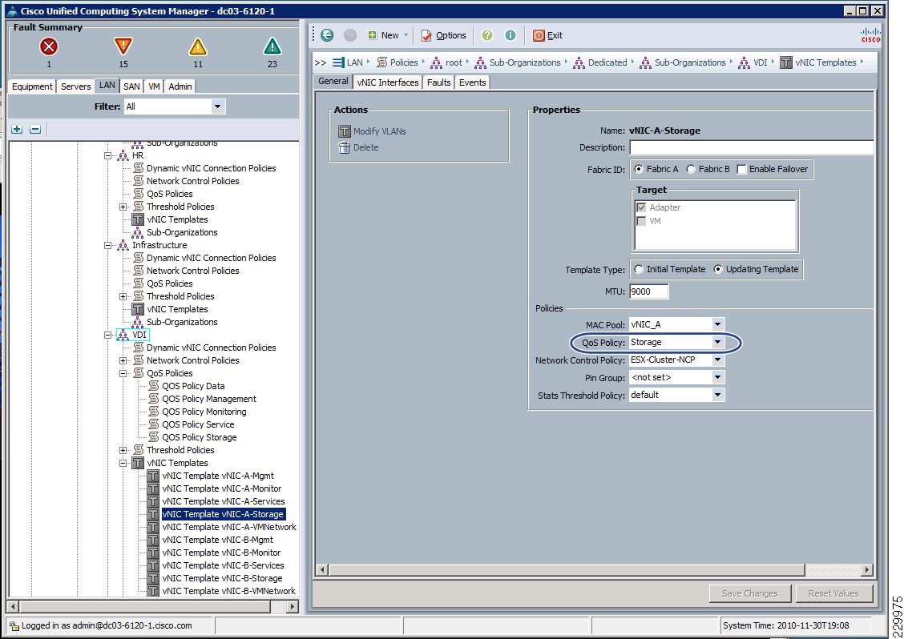The width and height of the screenshot is (904, 639).
Task: Click the major faults orange triangle icon
Action: pos(123,46)
